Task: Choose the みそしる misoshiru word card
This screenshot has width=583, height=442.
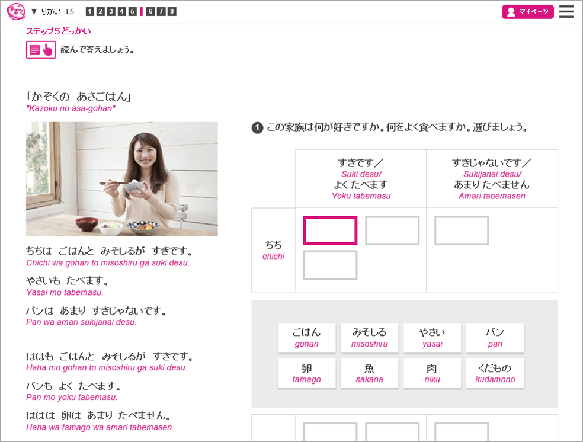Action: click(370, 338)
